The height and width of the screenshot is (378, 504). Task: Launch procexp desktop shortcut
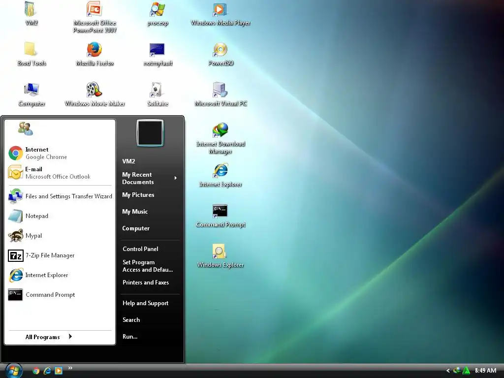(157, 13)
